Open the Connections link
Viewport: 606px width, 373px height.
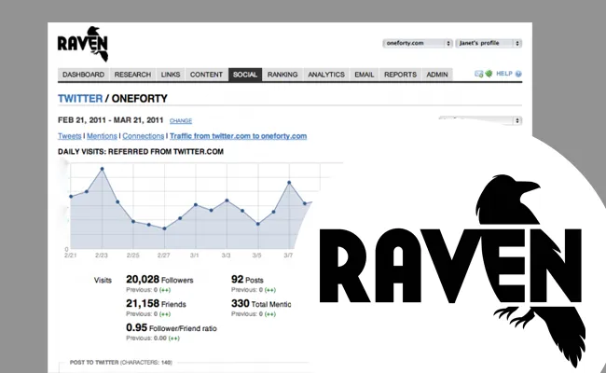[144, 136]
